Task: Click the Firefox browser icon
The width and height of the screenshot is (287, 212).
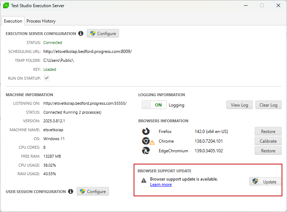Action: pyautogui.click(x=146, y=131)
